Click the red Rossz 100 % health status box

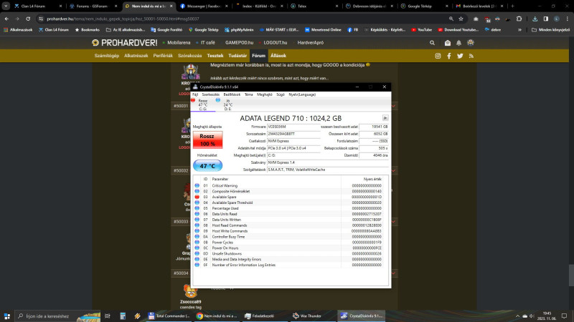pos(207,140)
